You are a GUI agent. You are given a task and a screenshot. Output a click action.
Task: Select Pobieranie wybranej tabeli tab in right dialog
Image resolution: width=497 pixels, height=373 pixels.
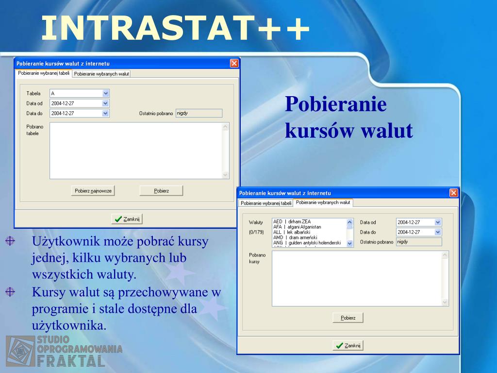click(x=266, y=203)
